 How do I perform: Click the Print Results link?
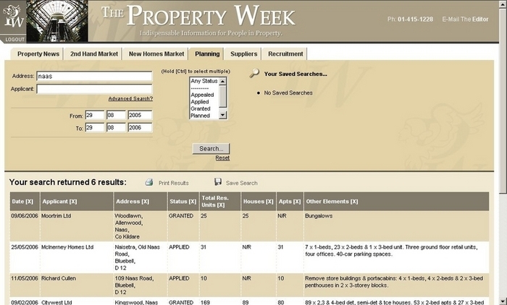pyautogui.click(x=173, y=183)
